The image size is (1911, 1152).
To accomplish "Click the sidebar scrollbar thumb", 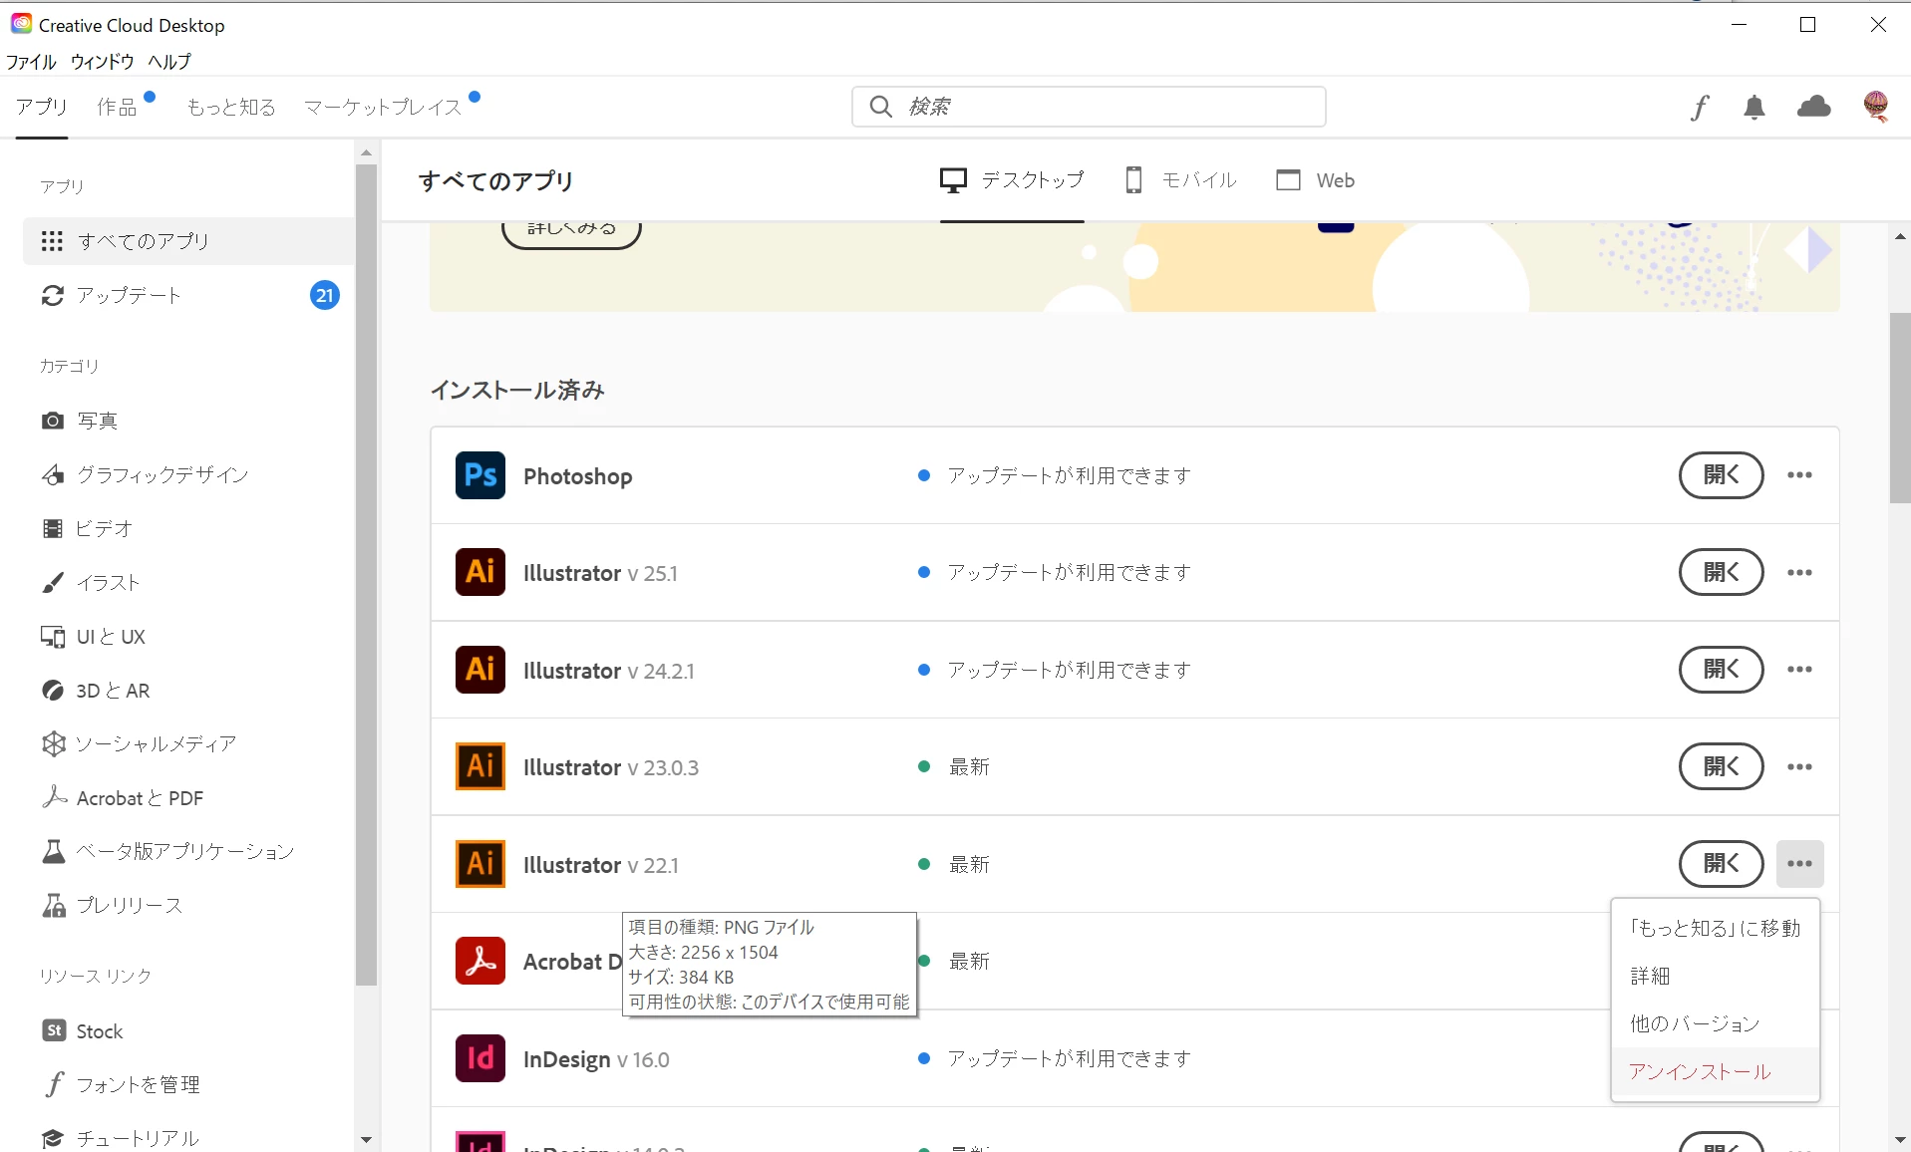I will (x=366, y=575).
